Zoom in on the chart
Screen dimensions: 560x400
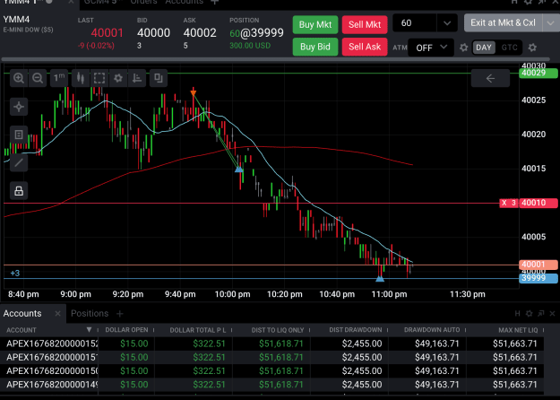point(19,78)
